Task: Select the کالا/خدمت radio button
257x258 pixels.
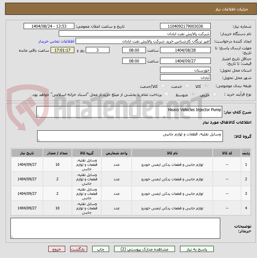Action: pos(163,86)
